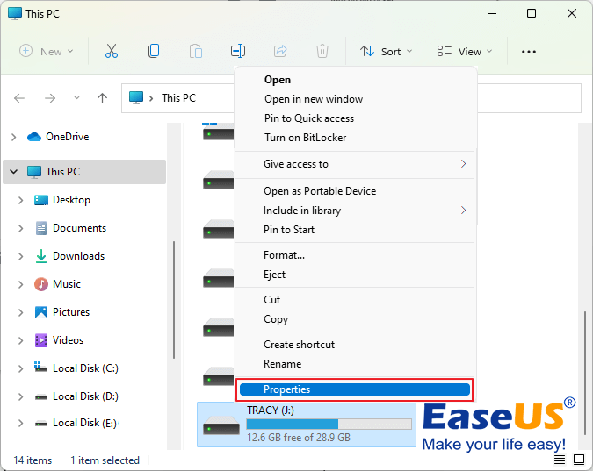Click the main file list scrollbar

pos(585,373)
